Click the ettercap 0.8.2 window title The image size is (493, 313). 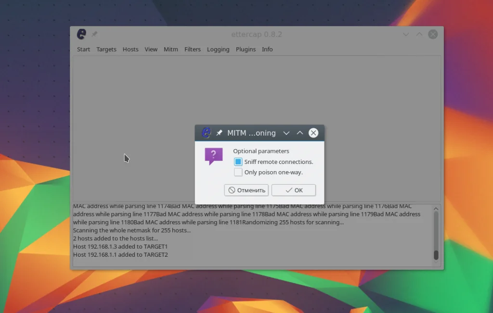click(x=257, y=34)
